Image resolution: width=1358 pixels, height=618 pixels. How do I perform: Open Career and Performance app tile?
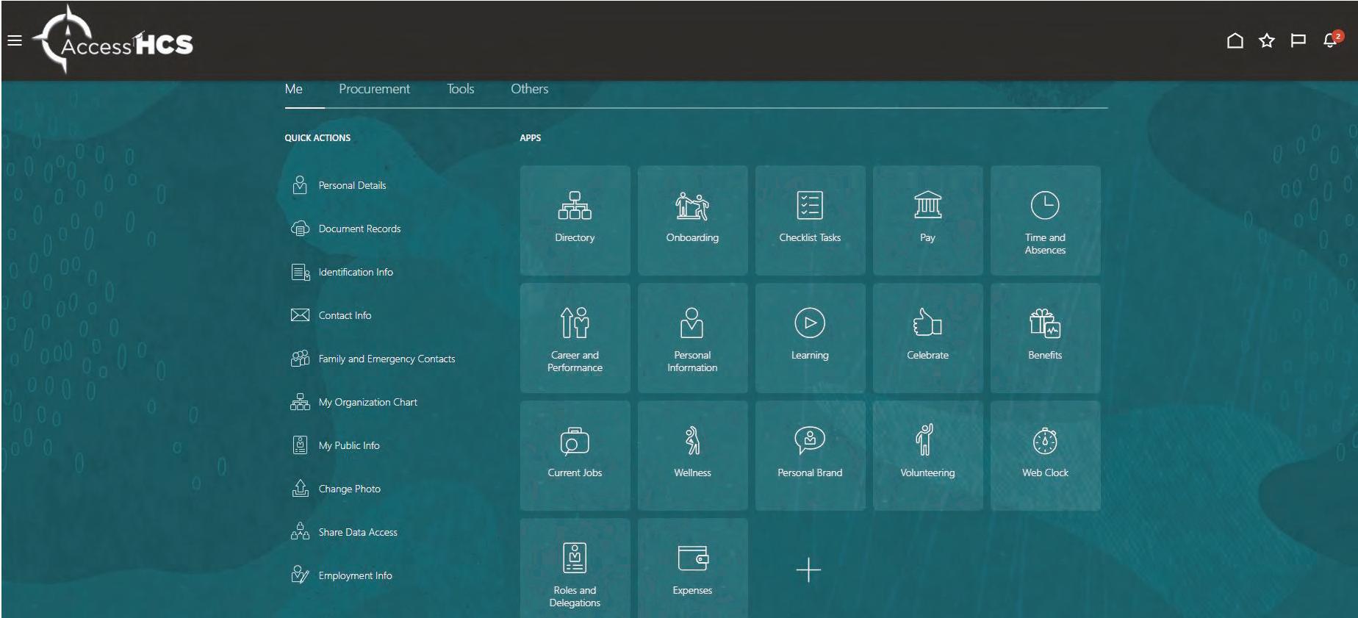tap(575, 338)
